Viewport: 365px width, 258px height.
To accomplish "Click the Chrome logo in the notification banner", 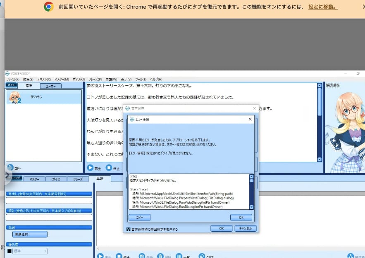I will pyautogui.click(x=49, y=7).
